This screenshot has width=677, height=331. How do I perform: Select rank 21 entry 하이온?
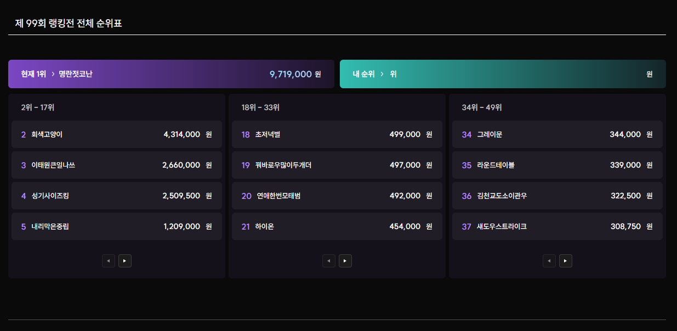click(337, 226)
